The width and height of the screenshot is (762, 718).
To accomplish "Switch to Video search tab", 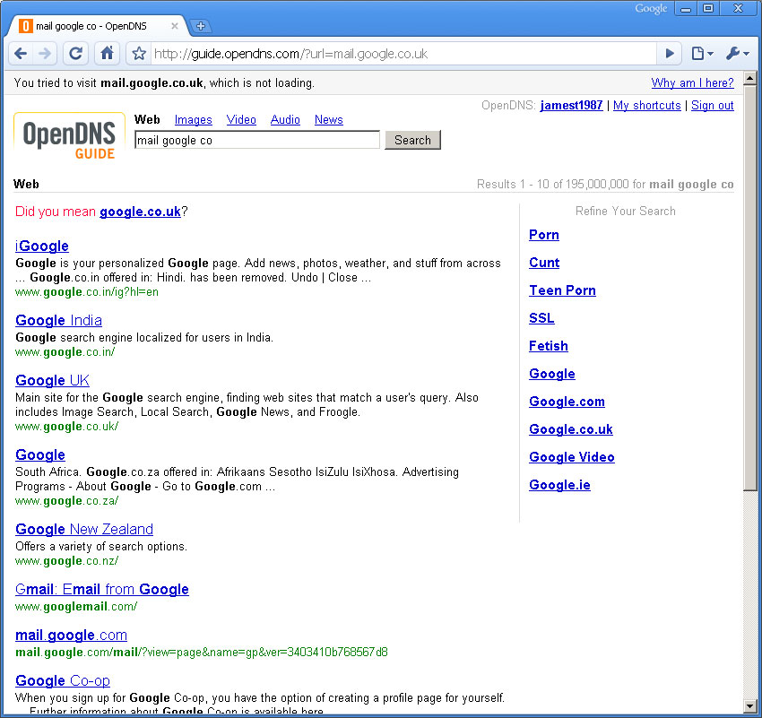I will [x=241, y=119].
